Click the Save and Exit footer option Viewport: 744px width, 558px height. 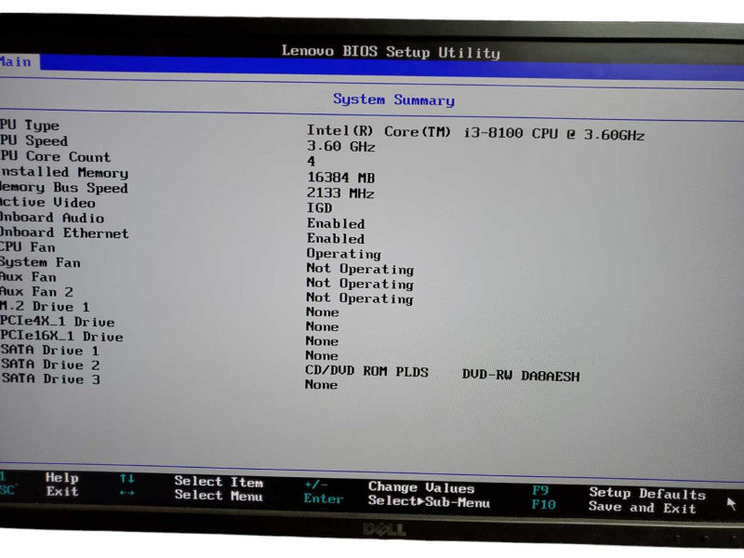coord(643,508)
